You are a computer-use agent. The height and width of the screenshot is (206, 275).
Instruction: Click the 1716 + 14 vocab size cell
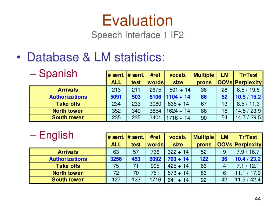(x=178, y=118)
